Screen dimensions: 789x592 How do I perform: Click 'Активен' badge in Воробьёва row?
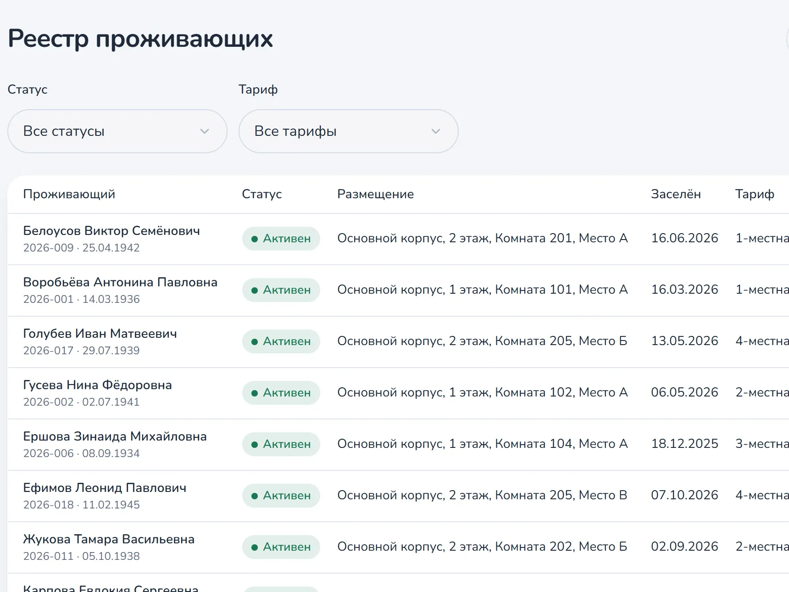tap(281, 290)
